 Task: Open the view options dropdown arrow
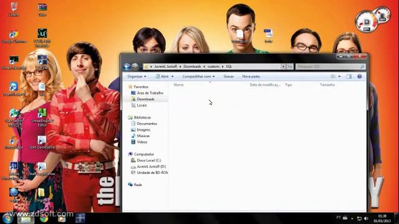tap(339, 77)
